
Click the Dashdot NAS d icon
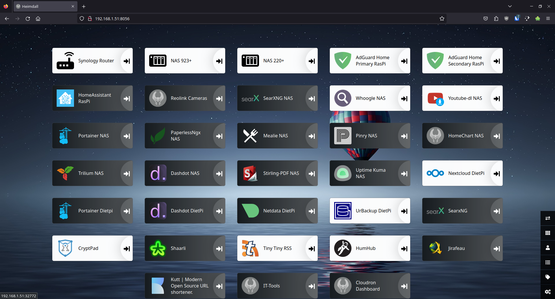[x=158, y=173]
